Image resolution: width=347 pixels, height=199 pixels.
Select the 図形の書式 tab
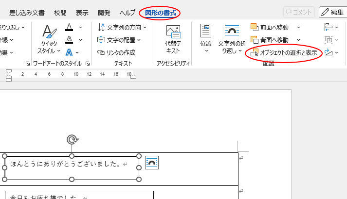point(161,13)
